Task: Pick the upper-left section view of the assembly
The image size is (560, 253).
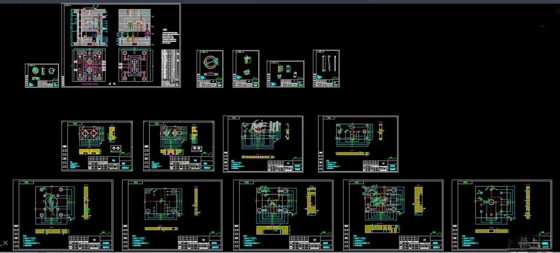Action: click(89, 27)
